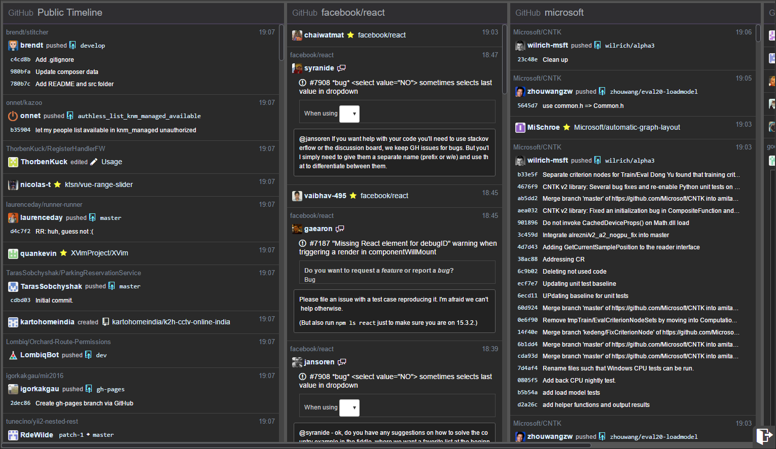Click the facebook/react column vertical scrollbar

pyautogui.click(x=505, y=59)
